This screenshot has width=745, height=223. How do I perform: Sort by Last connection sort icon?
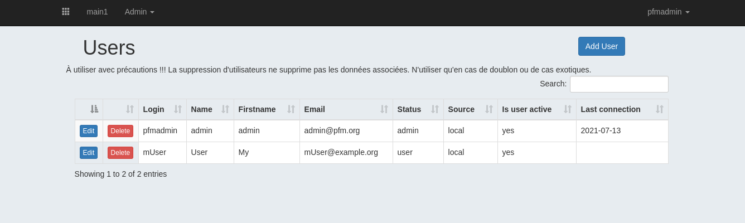click(660, 109)
